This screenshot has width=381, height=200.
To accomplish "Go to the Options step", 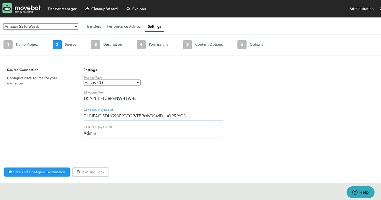I will (x=256, y=44).
